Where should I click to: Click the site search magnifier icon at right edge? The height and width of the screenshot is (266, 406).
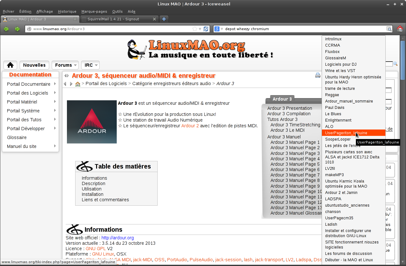pyautogui.click(x=395, y=64)
